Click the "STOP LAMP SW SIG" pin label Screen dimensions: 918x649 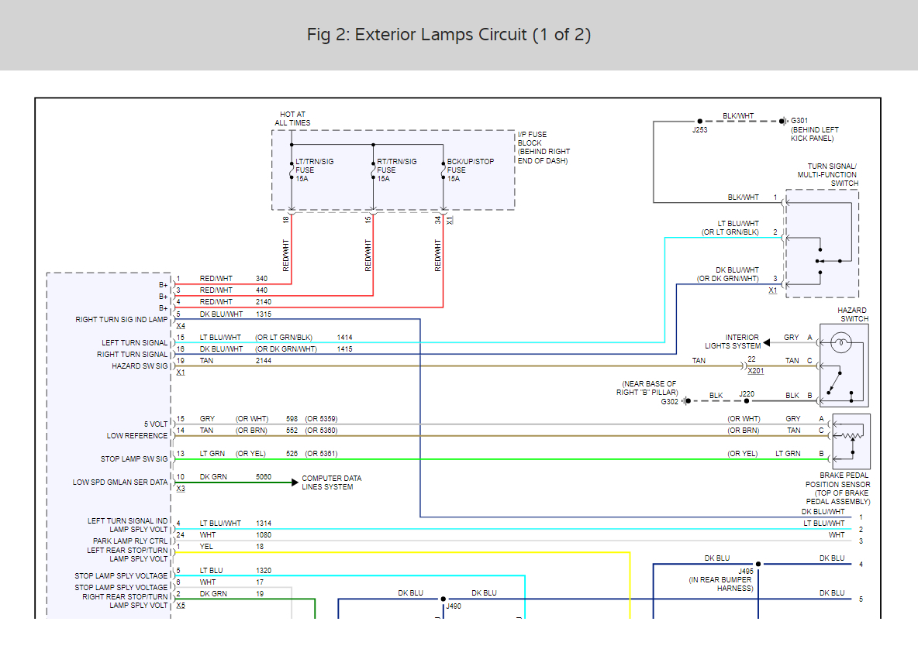coord(134,459)
